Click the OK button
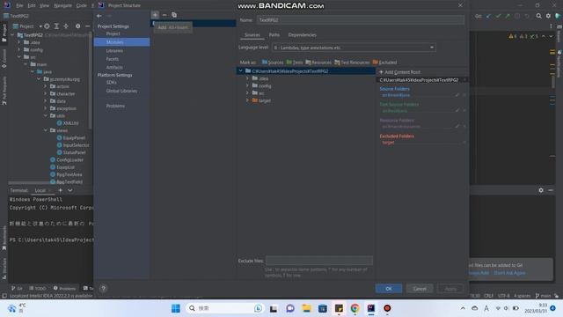The width and height of the screenshot is (563, 317). click(389, 289)
